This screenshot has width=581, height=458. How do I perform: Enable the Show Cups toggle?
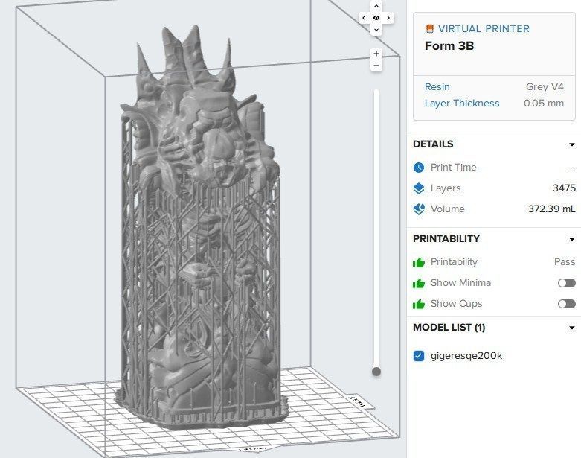(x=567, y=304)
